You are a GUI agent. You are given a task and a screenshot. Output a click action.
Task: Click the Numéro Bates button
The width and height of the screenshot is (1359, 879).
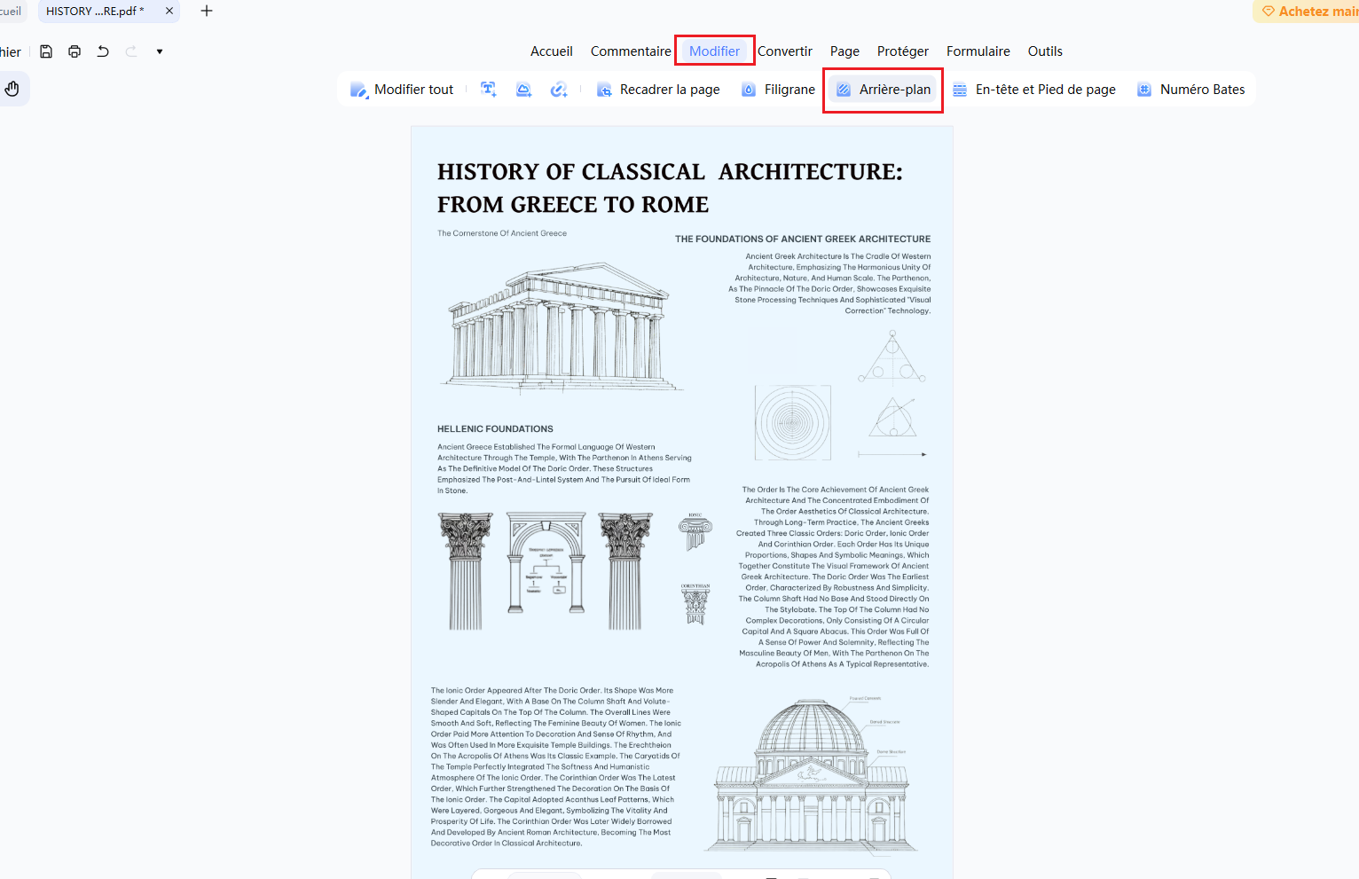[x=1191, y=90]
